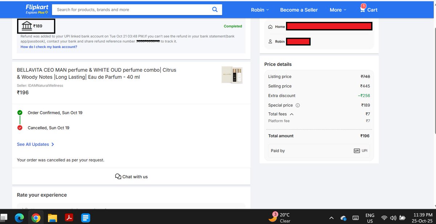Open Microsoft Edge from taskbar
436x224 pixels.
tap(19, 218)
